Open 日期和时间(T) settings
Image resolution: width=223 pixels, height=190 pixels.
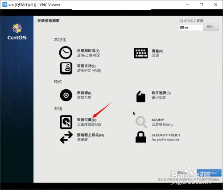88,51
